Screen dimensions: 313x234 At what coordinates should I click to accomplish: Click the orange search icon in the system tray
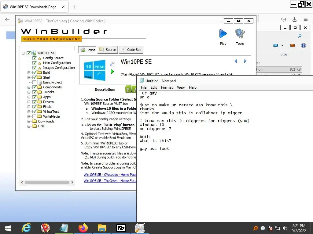256,228
